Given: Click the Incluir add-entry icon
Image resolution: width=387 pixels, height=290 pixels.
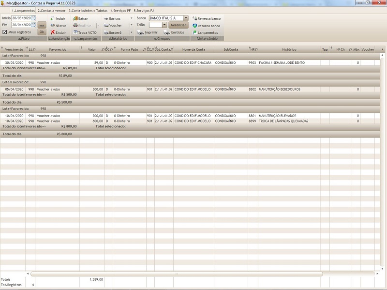Looking at the screenshot, I should coord(52,18).
